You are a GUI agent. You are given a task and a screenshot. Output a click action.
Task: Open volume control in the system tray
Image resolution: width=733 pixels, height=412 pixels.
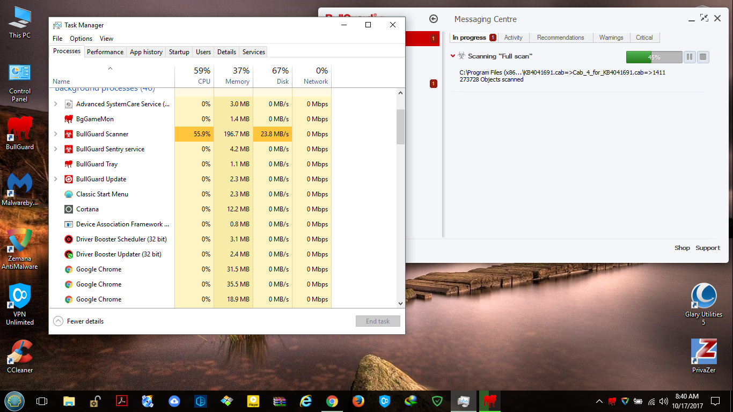664,401
